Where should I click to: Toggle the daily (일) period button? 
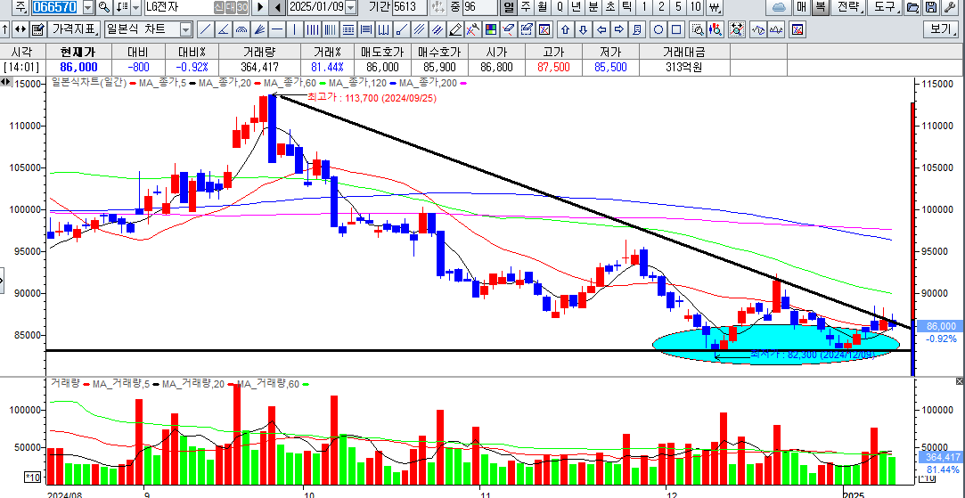[509, 7]
